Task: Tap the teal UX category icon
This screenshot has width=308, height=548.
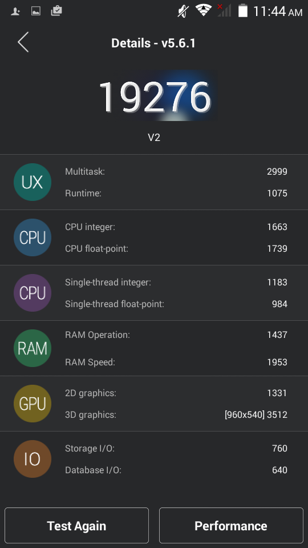Action: coord(33,182)
